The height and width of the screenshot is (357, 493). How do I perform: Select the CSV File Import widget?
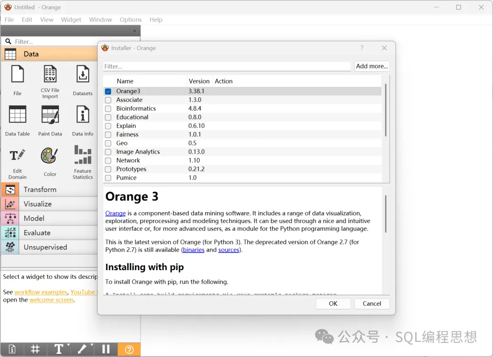point(50,81)
